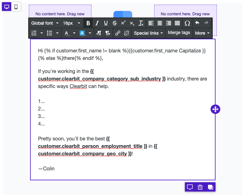Open the background color picker arrow
Screen dimensions: 245x195
pyautogui.click(x=90, y=33)
